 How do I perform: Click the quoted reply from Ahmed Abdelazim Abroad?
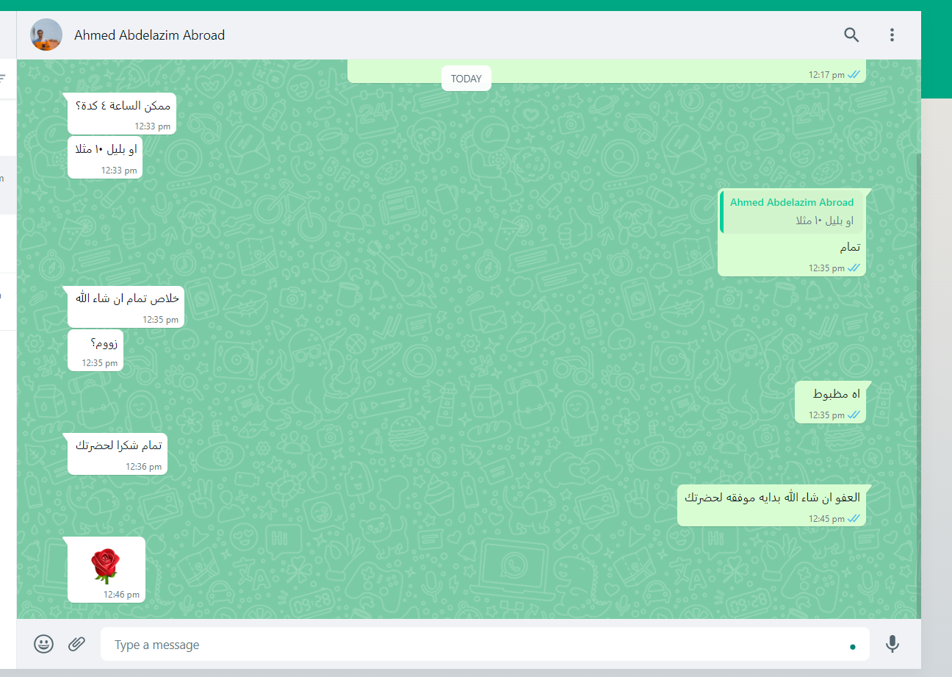[792, 212]
